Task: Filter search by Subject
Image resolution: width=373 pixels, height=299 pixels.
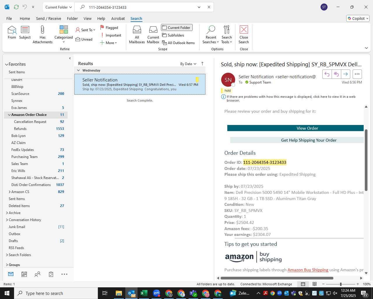Action: 25,32
